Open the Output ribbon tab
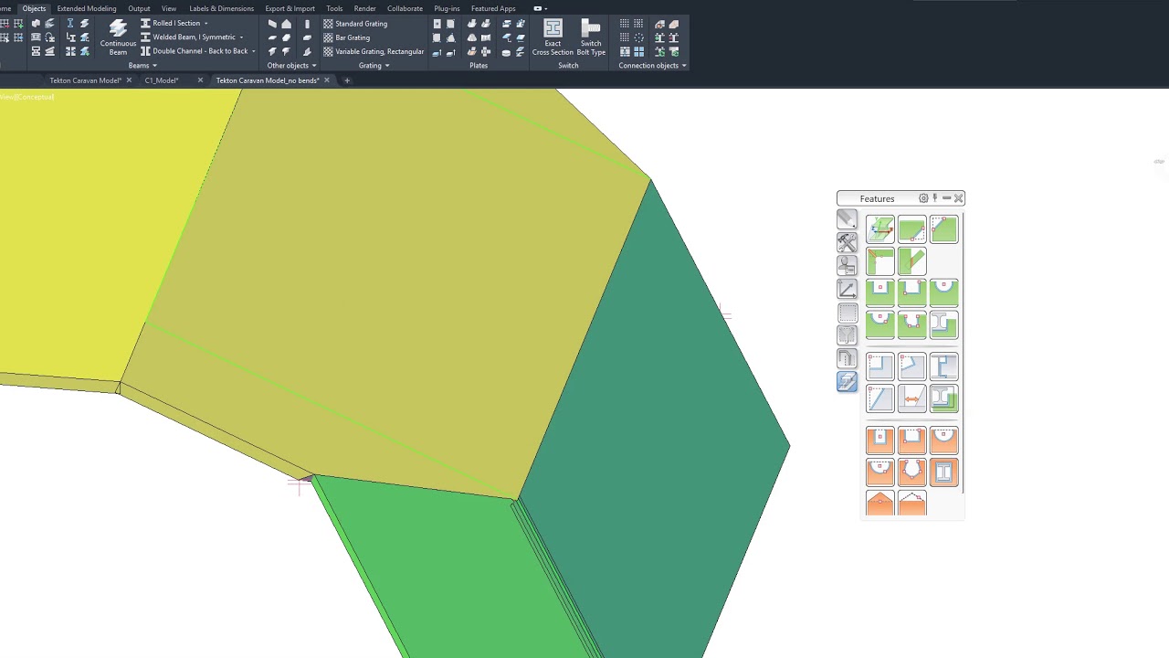 tap(139, 8)
